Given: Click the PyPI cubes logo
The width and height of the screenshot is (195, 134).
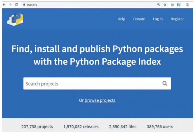Looking at the screenshot, I should pos(15,19).
